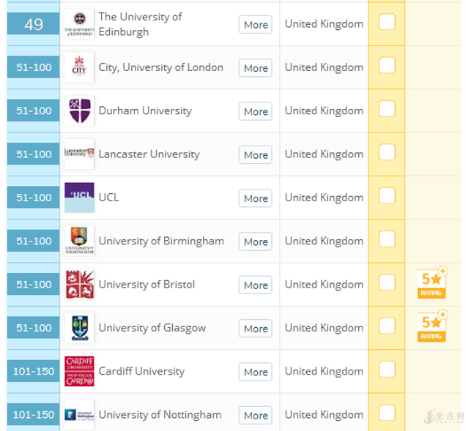Click the University of Edinburgh logo

point(79,23)
